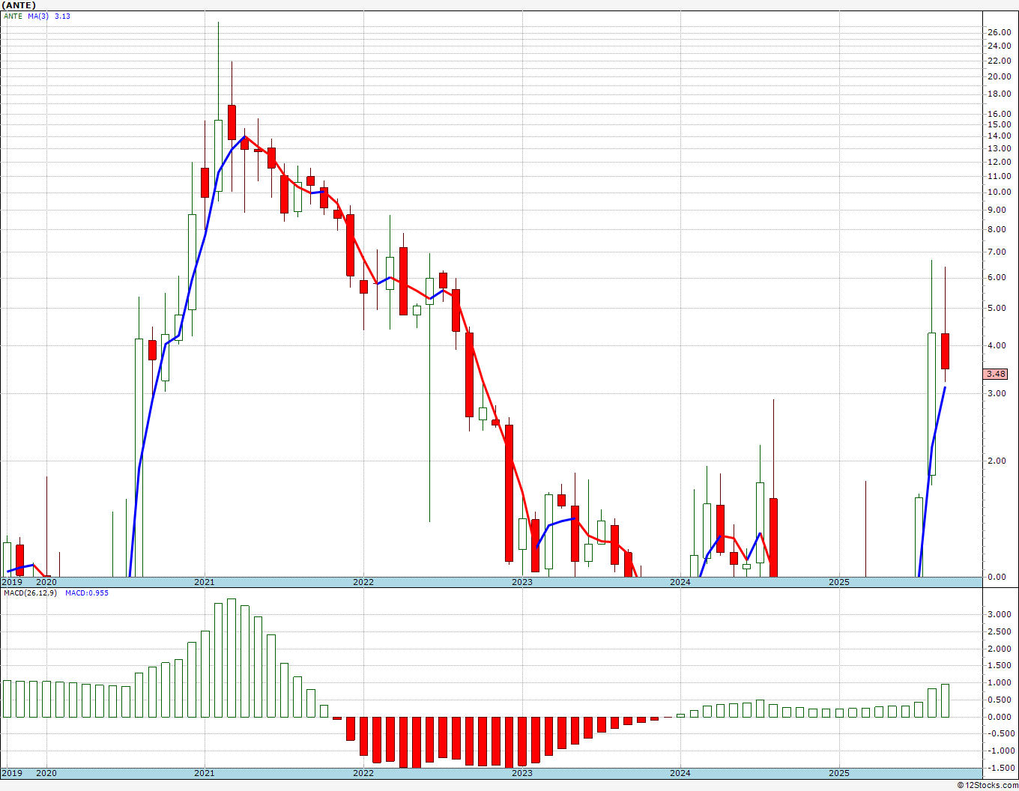Select the MA(3) indicator label
1019x791 pixels.
tap(38, 16)
